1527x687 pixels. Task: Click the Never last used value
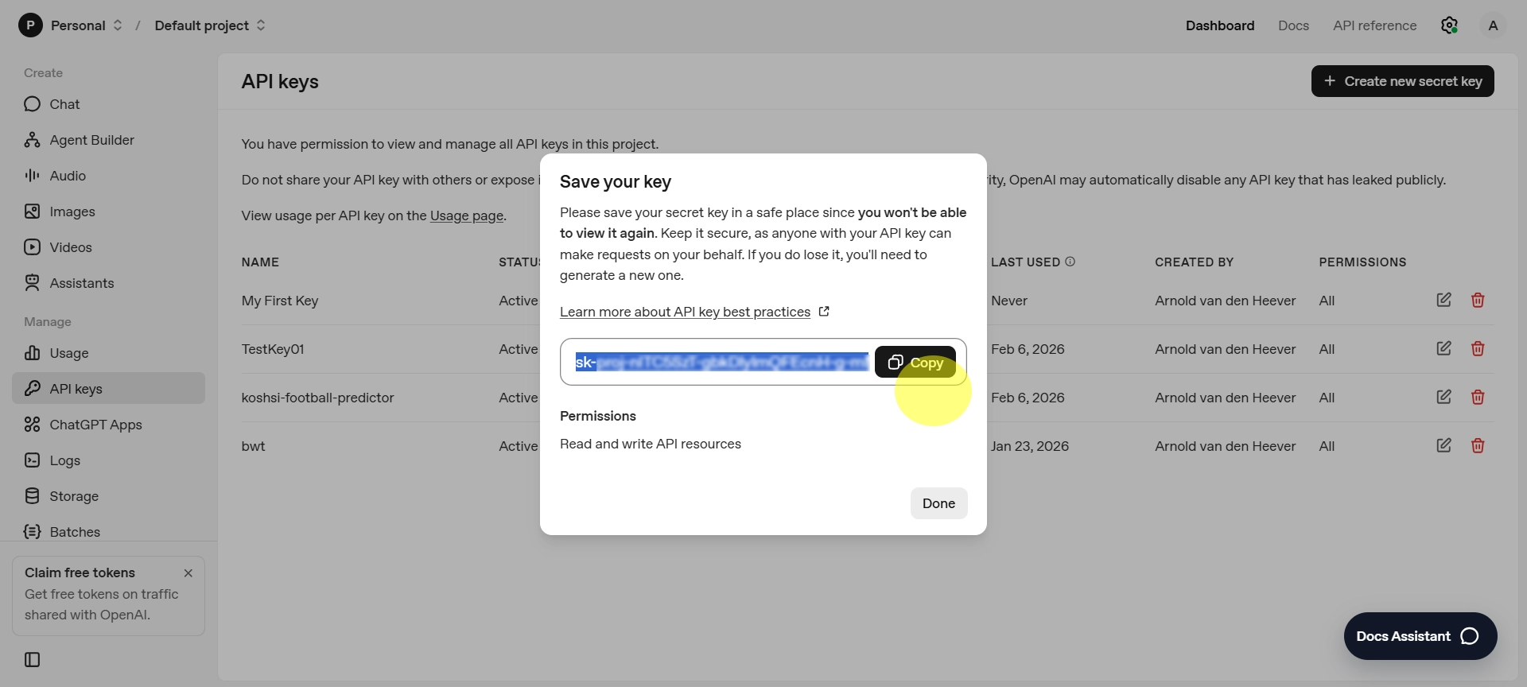(1009, 301)
